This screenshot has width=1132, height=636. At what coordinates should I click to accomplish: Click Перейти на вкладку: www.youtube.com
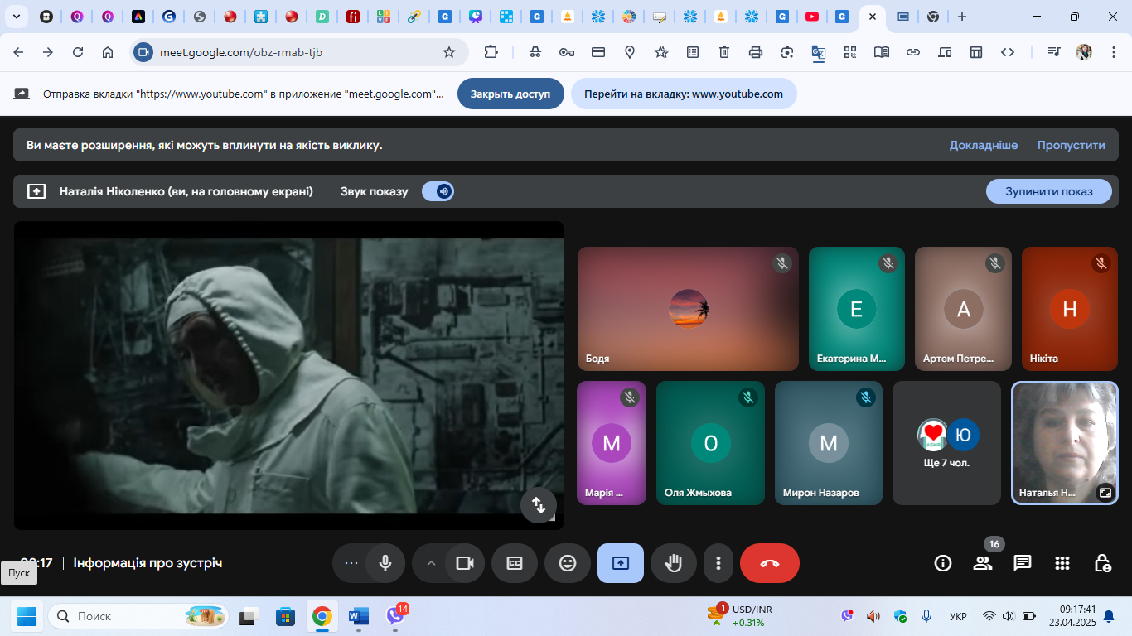pyautogui.click(x=684, y=94)
